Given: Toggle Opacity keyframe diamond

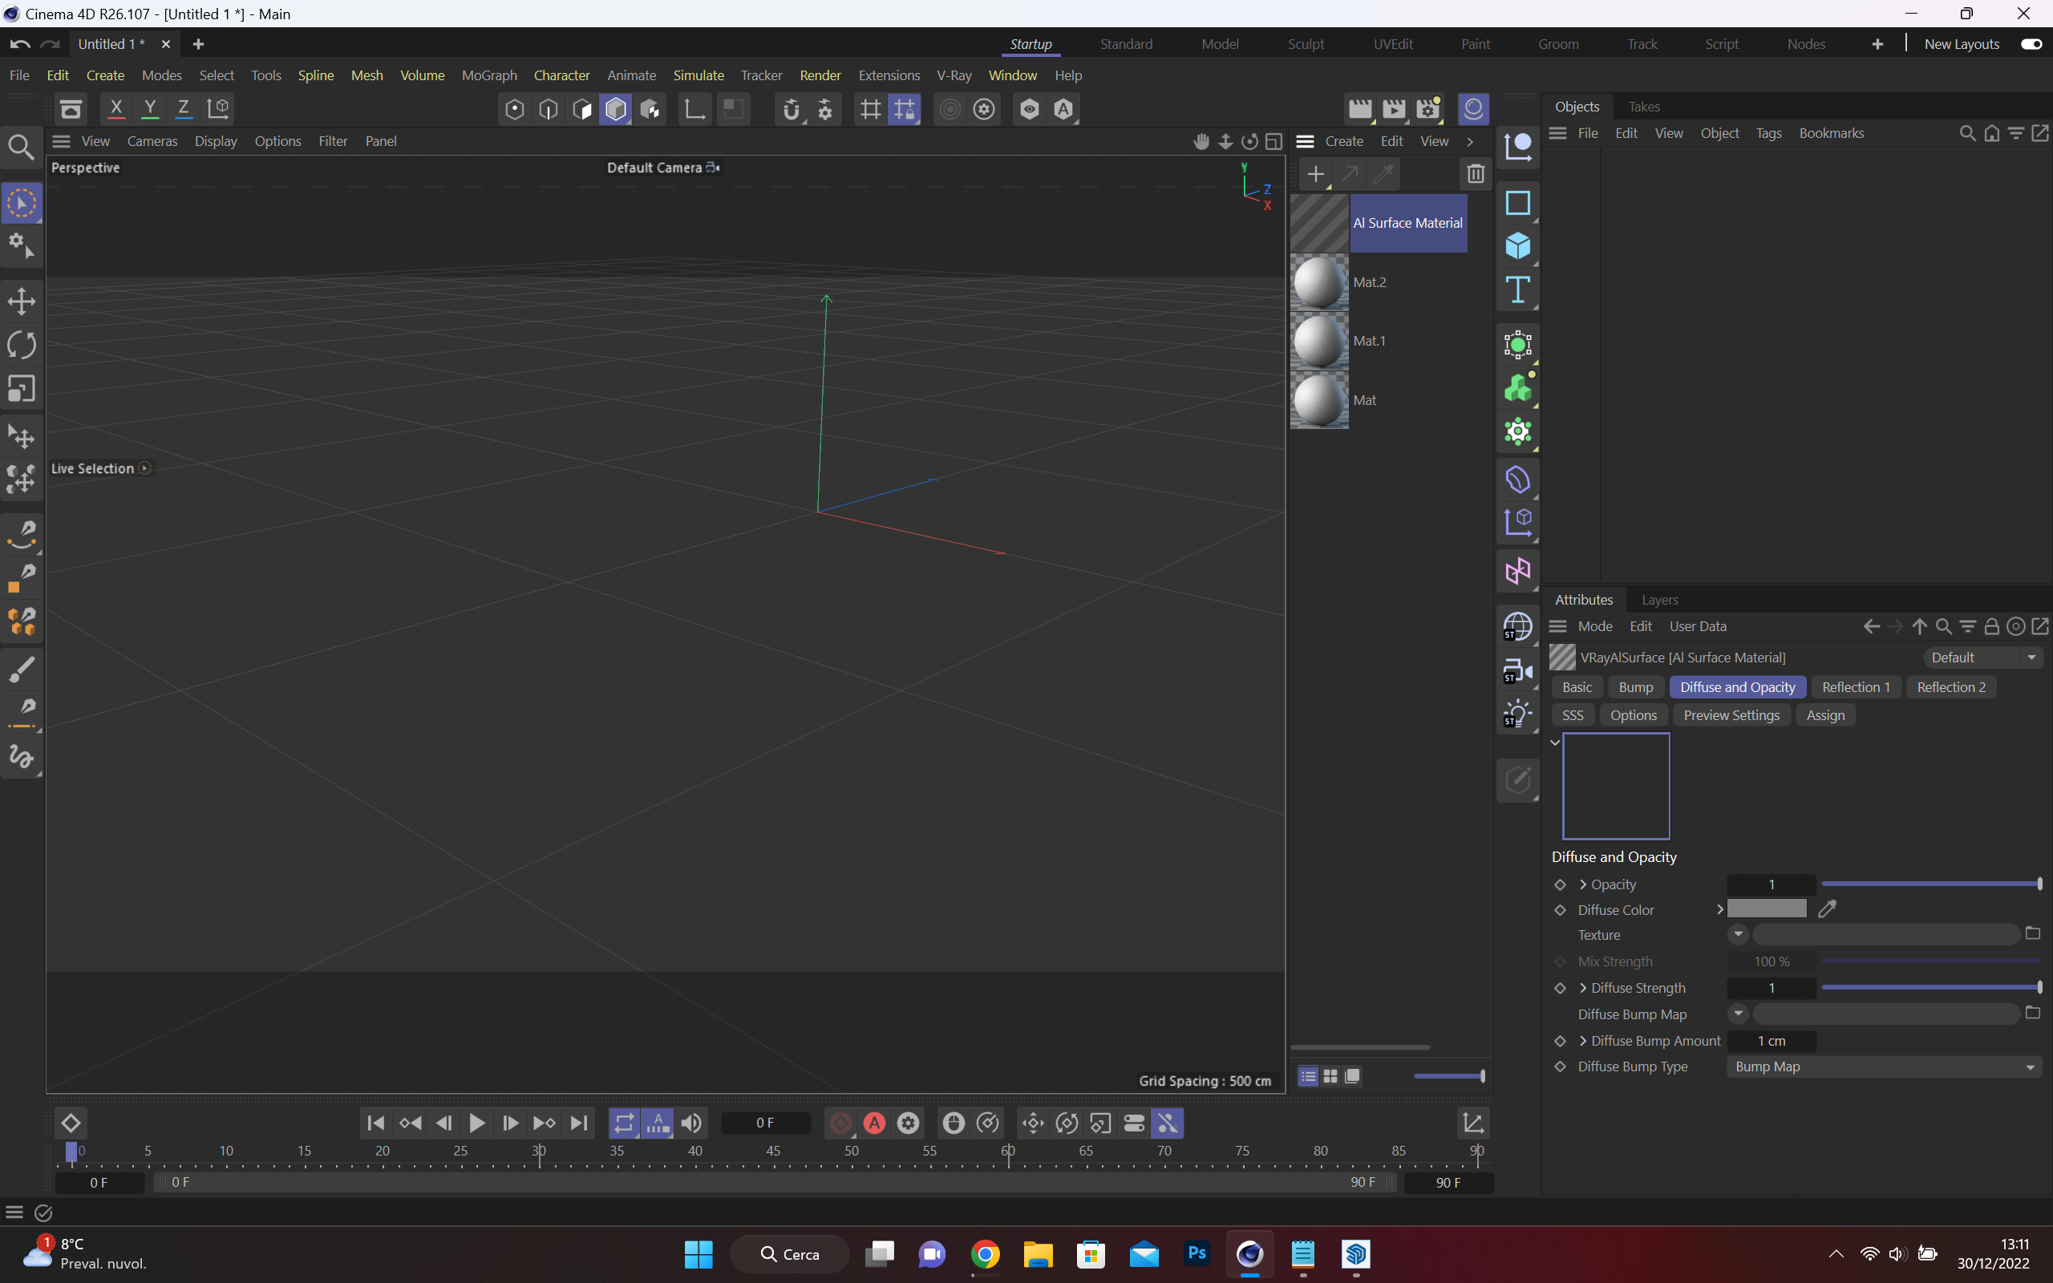Looking at the screenshot, I should pos(1560,885).
